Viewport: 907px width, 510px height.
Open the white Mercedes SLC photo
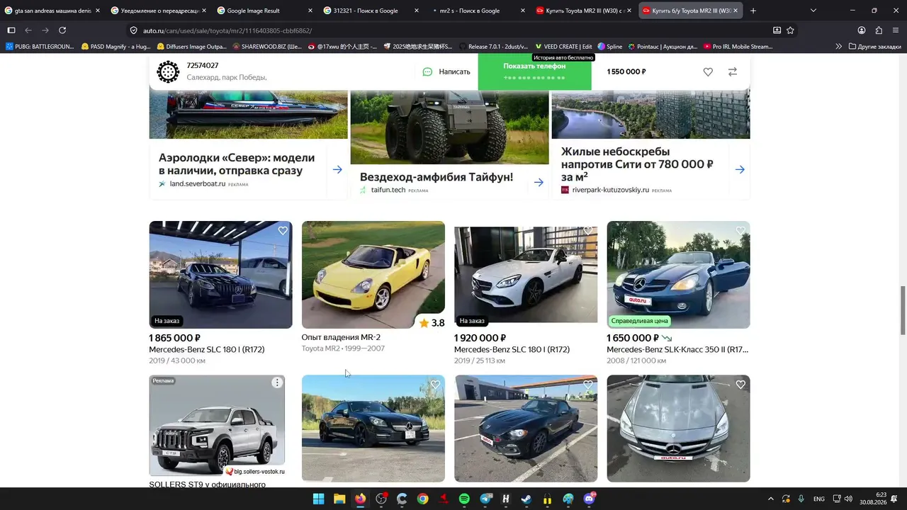point(526,275)
